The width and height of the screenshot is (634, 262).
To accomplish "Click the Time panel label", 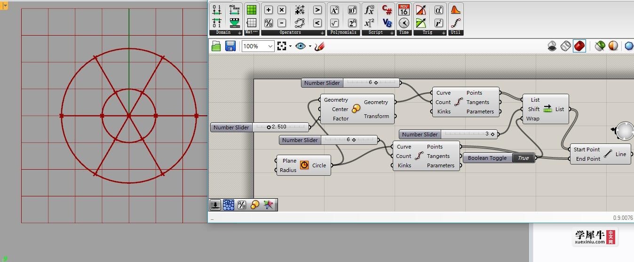I will [404, 32].
